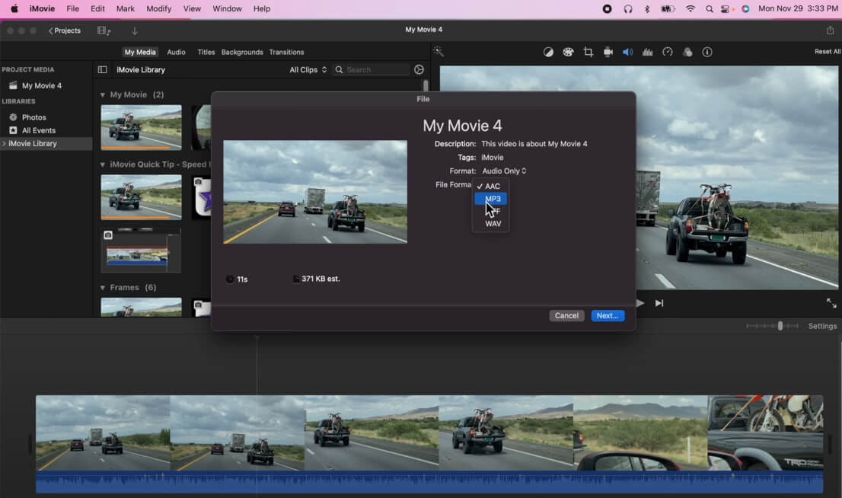Choose MP3 file format option
The image size is (842, 498).
pos(491,199)
